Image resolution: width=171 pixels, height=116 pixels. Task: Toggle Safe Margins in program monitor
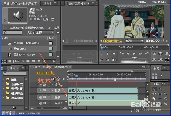tap(160, 54)
